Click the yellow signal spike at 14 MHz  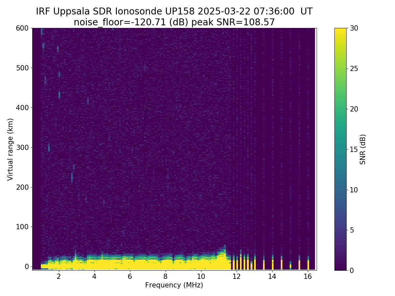pyautogui.click(x=273, y=265)
